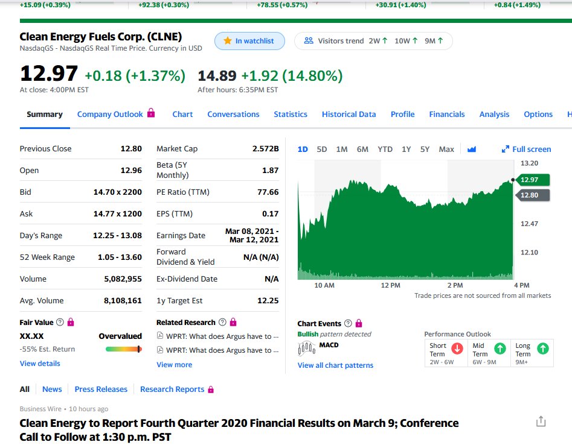Click the Fair Value lock icon
Image resolution: width=572 pixels, height=448 pixels.
coord(71,322)
